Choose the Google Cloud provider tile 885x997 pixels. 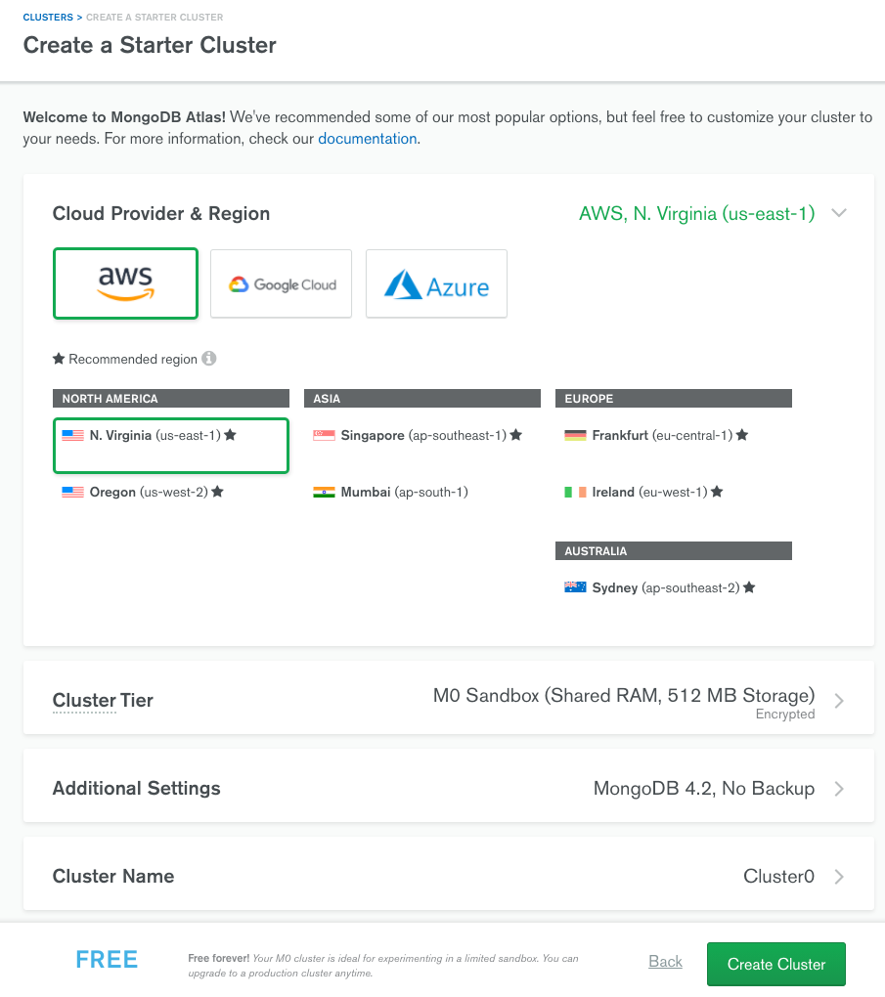[281, 284]
